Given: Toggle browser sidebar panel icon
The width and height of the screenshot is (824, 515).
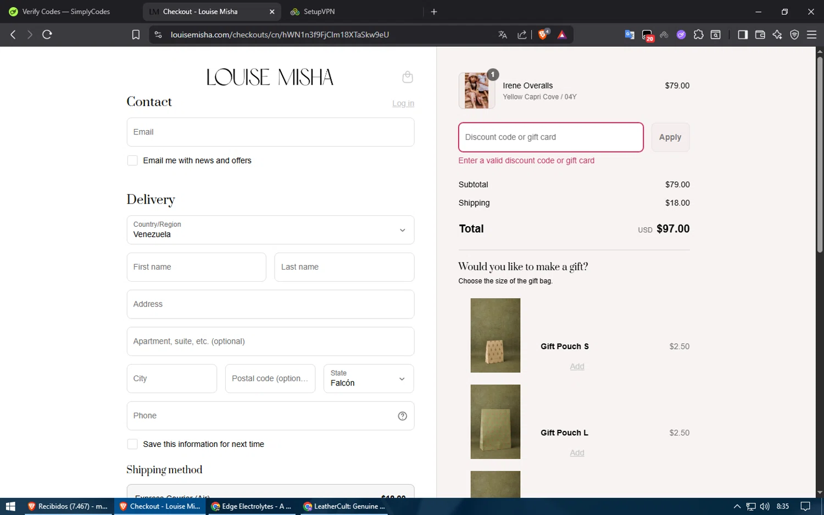Looking at the screenshot, I should pos(743,35).
